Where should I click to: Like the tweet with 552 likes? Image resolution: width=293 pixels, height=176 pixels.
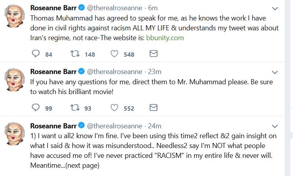tap(115, 107)
